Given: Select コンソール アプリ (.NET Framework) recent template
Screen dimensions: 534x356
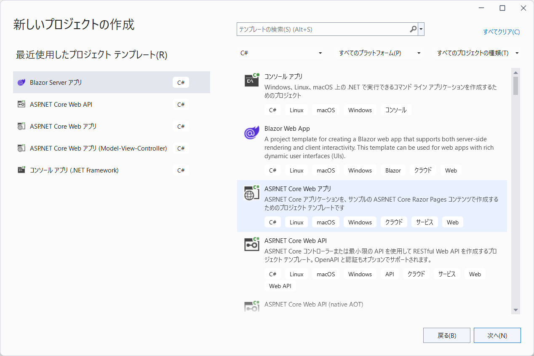Looking at the screenshot, I should (112, 170).
